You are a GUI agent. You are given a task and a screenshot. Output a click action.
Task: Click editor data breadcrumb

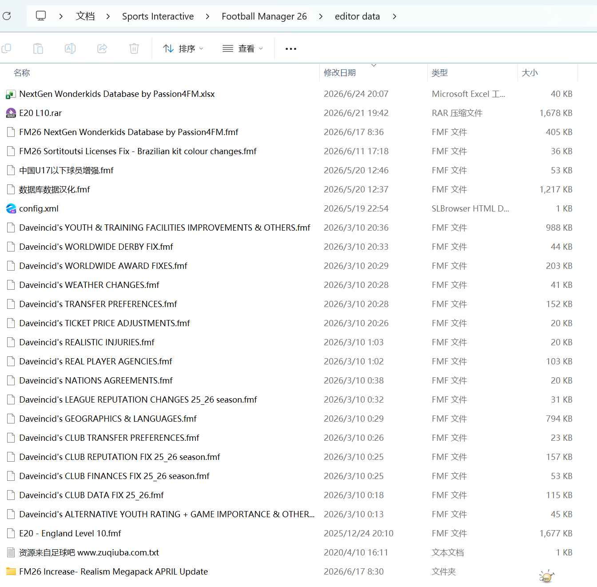coord(357,16)
